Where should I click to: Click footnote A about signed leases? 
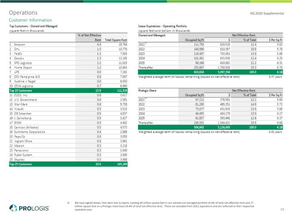pyautogui.click(x=161, y=206)
